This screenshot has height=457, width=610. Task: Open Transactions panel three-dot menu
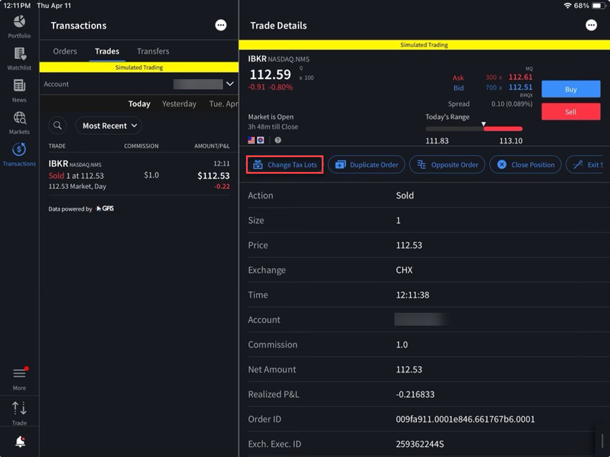(x=221, y=25)
